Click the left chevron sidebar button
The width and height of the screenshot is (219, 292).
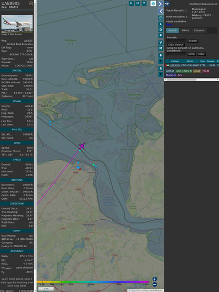(161, 12)
